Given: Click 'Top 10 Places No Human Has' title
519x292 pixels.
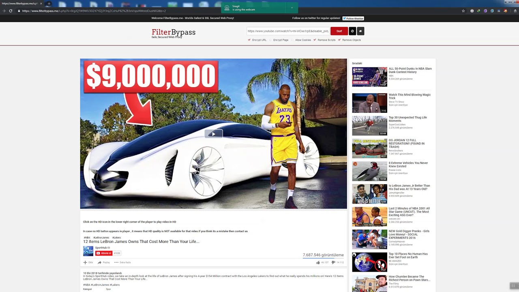Looking at the screenshot, I should click(408, 255).
